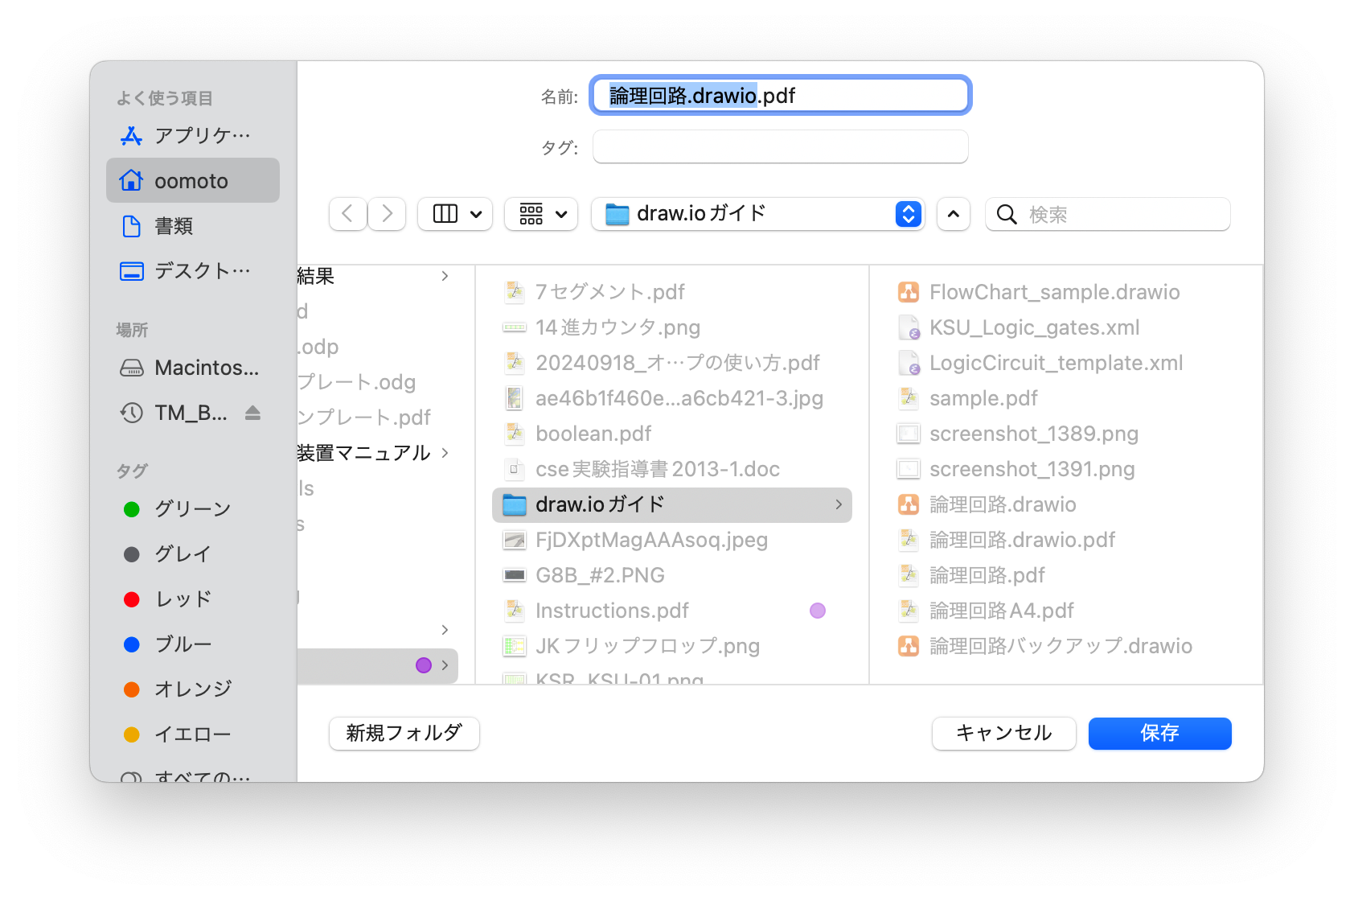The image size is (1354, 901).
Task: Click the キャンセル button
Action: (x=1003, y=733)
